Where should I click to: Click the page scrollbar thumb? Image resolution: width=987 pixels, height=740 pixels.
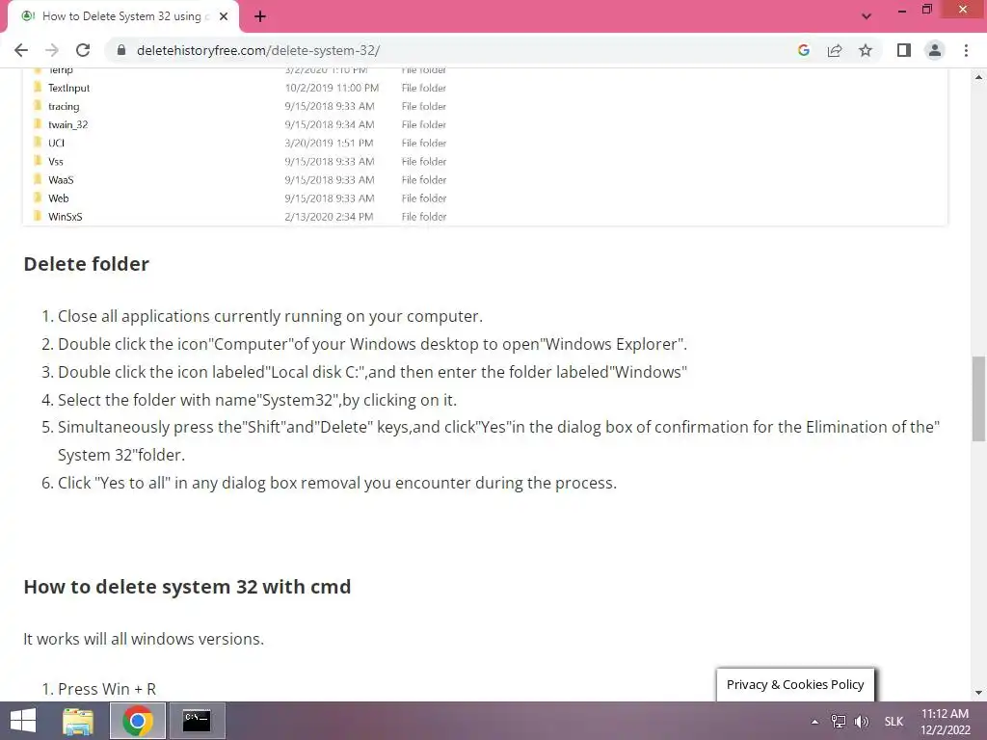pos(979,398)
